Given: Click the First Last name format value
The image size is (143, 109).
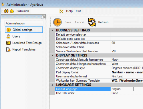Looking at the screenshot, I should coord(127,76).
